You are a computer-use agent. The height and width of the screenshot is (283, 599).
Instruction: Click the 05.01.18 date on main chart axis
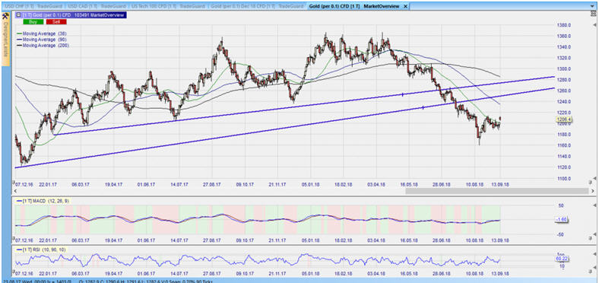(311, 184)
